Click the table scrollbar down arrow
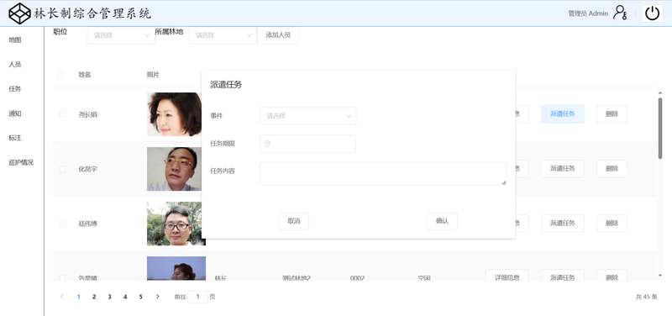The width and height of the screenshot is (672, 316). coord(660,276)
